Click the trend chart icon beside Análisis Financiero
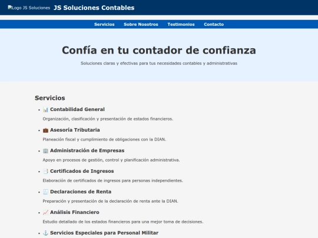 pyautogui.click(x=45, y=212)
